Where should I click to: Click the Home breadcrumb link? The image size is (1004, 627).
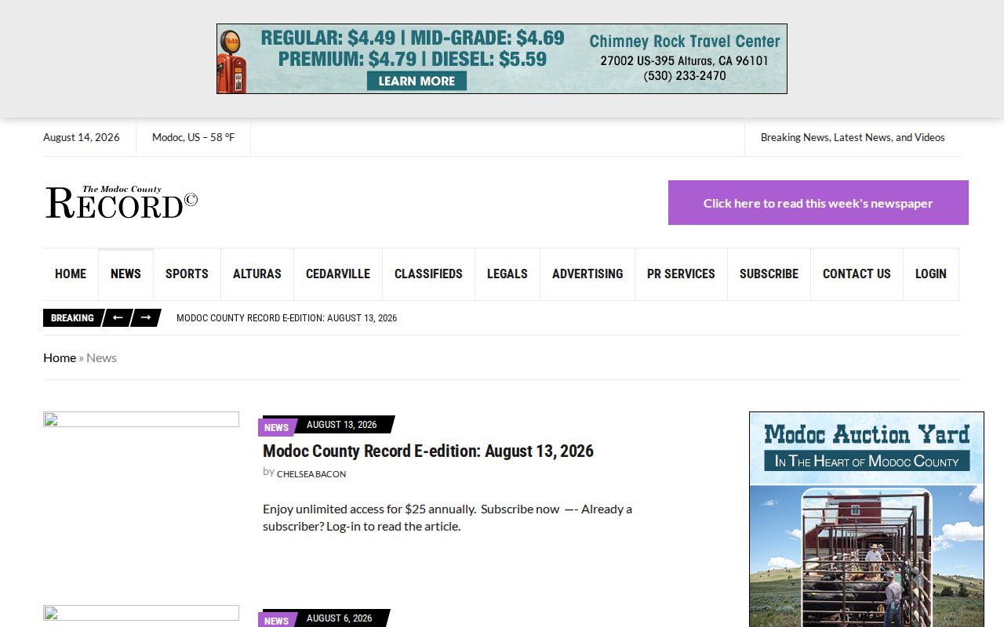tap(60, 357)
